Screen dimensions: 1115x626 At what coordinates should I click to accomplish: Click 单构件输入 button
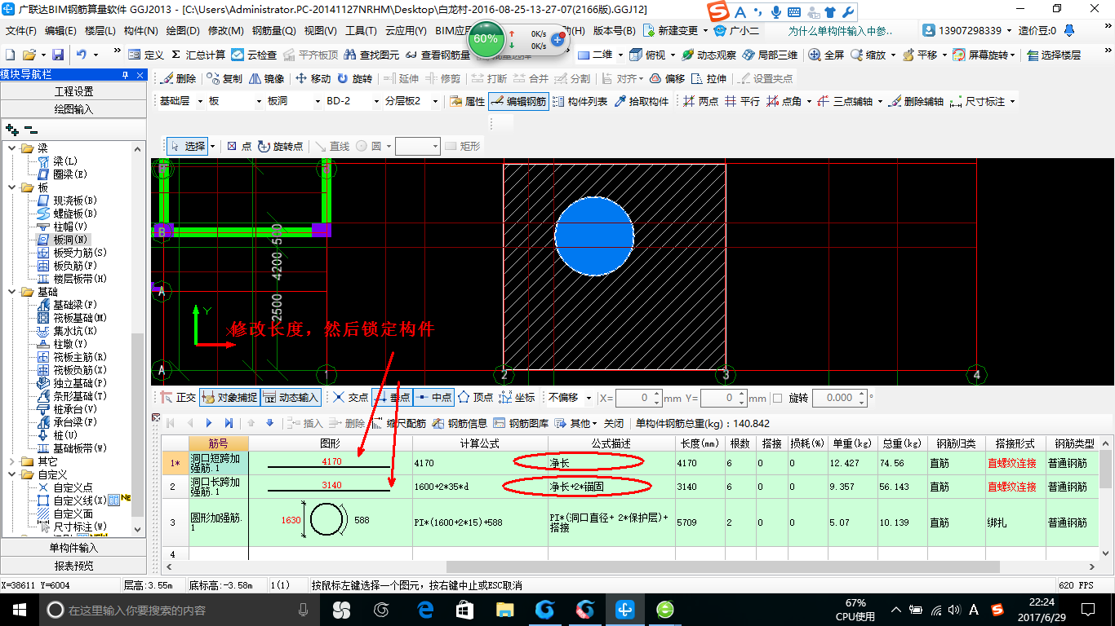73,548
